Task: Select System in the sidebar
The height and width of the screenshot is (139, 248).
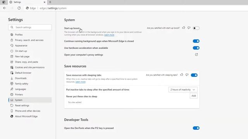Action: (30, 100)
